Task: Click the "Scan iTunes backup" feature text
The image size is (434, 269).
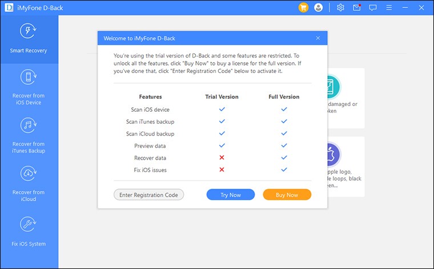Action: tap(150, 122)
